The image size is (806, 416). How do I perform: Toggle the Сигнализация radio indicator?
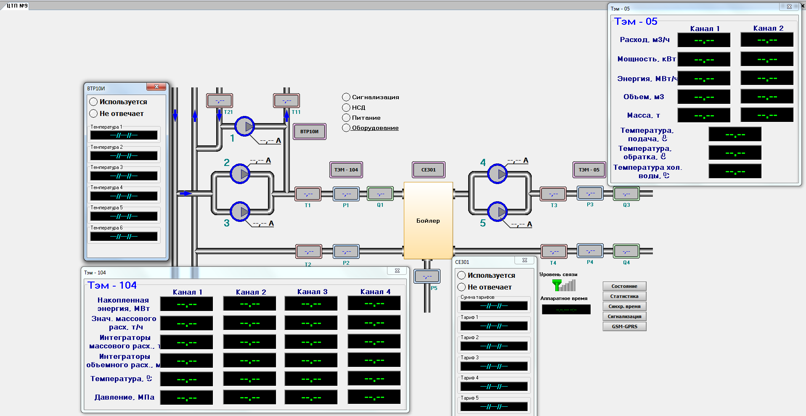click(346, 97)
